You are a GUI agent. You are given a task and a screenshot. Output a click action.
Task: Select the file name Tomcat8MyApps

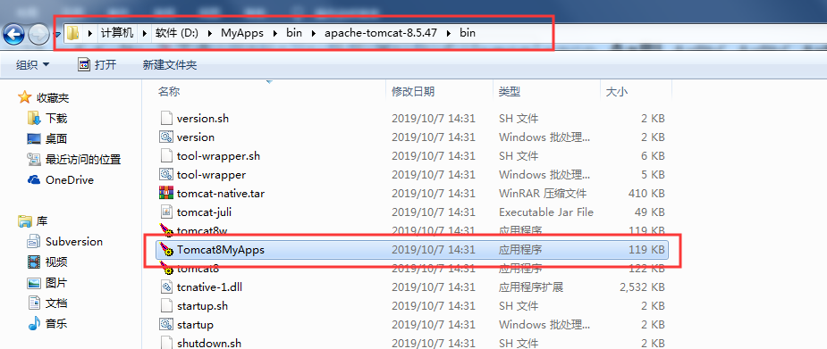221,250
